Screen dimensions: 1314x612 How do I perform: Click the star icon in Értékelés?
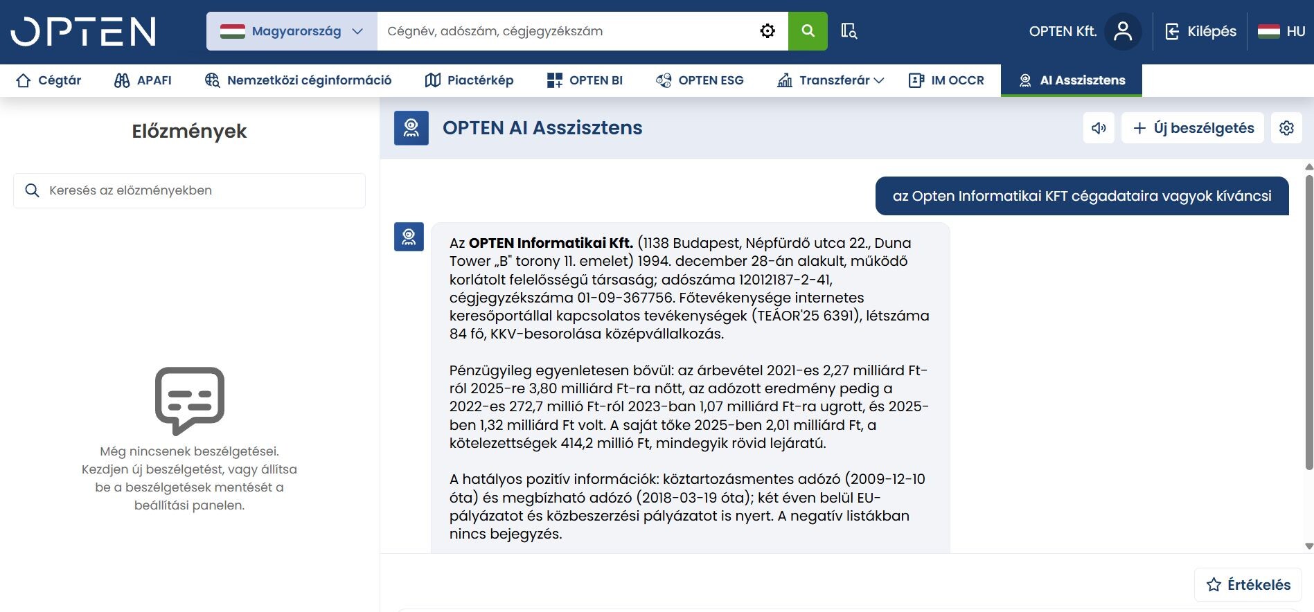pyautogui.click(x=1214, y=585)
